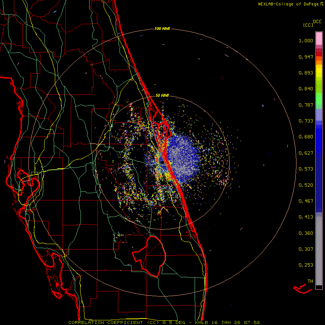Select the 0.573 legend value
Viewport: 325px width, 325px height.
tap(306, 169)
